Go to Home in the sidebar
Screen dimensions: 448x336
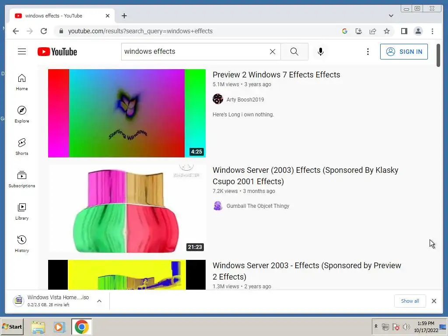point(22,82)
